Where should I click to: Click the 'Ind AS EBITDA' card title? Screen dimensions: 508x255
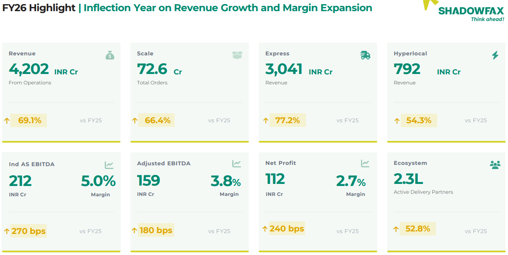31,164
